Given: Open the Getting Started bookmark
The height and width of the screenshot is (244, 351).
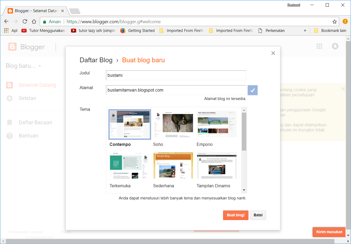Looking at the screenshot, I should [137, 31].
